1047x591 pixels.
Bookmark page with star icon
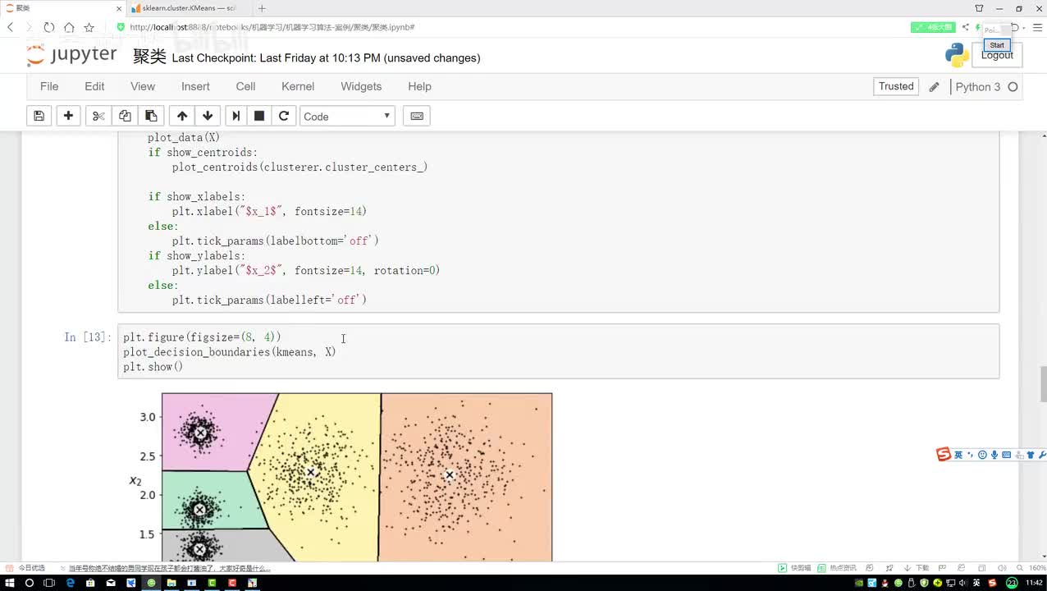(89, 27)
